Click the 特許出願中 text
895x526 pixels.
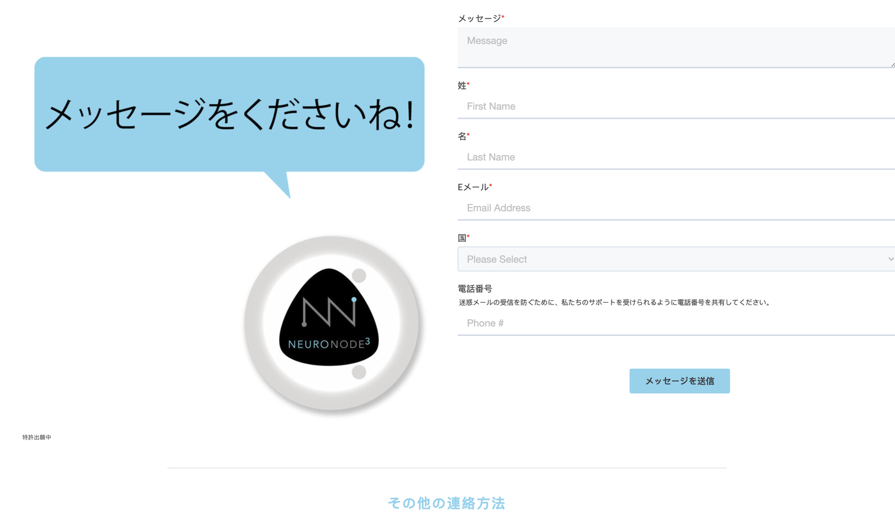tap(37, 437)
